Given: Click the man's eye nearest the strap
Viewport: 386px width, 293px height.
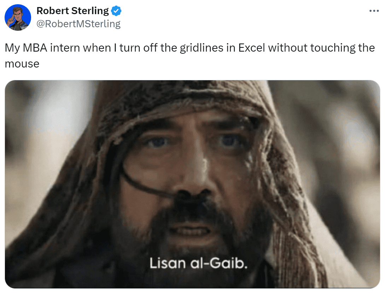Looking at the screenshot, I should (158, 142).
